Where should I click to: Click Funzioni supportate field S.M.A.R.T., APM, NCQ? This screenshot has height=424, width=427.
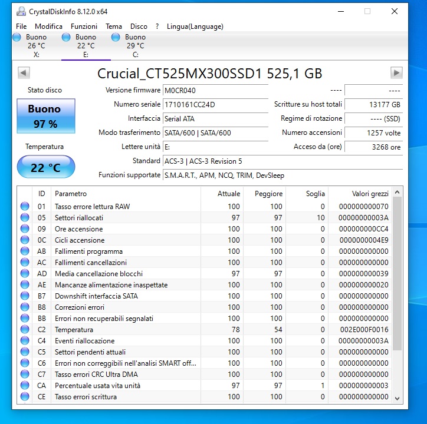click(x=283, y=175)
